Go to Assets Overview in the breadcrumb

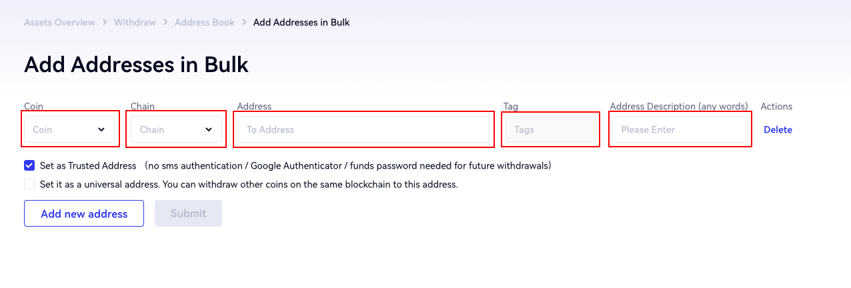pyautogui.click(x=59, y=23)
